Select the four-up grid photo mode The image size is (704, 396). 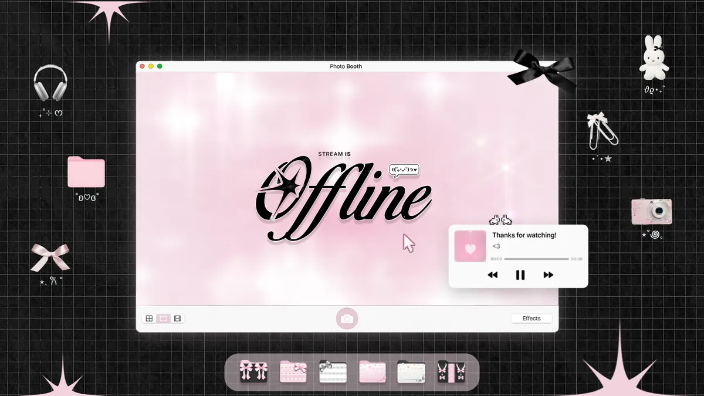tap(150, 319)
